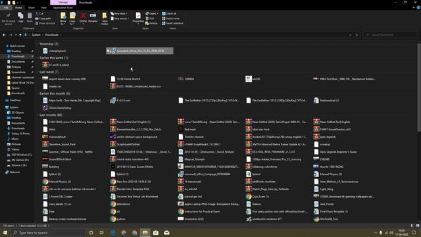Collapse the Earlier this month (6) group
421x237 pixels.
[37, 93]
